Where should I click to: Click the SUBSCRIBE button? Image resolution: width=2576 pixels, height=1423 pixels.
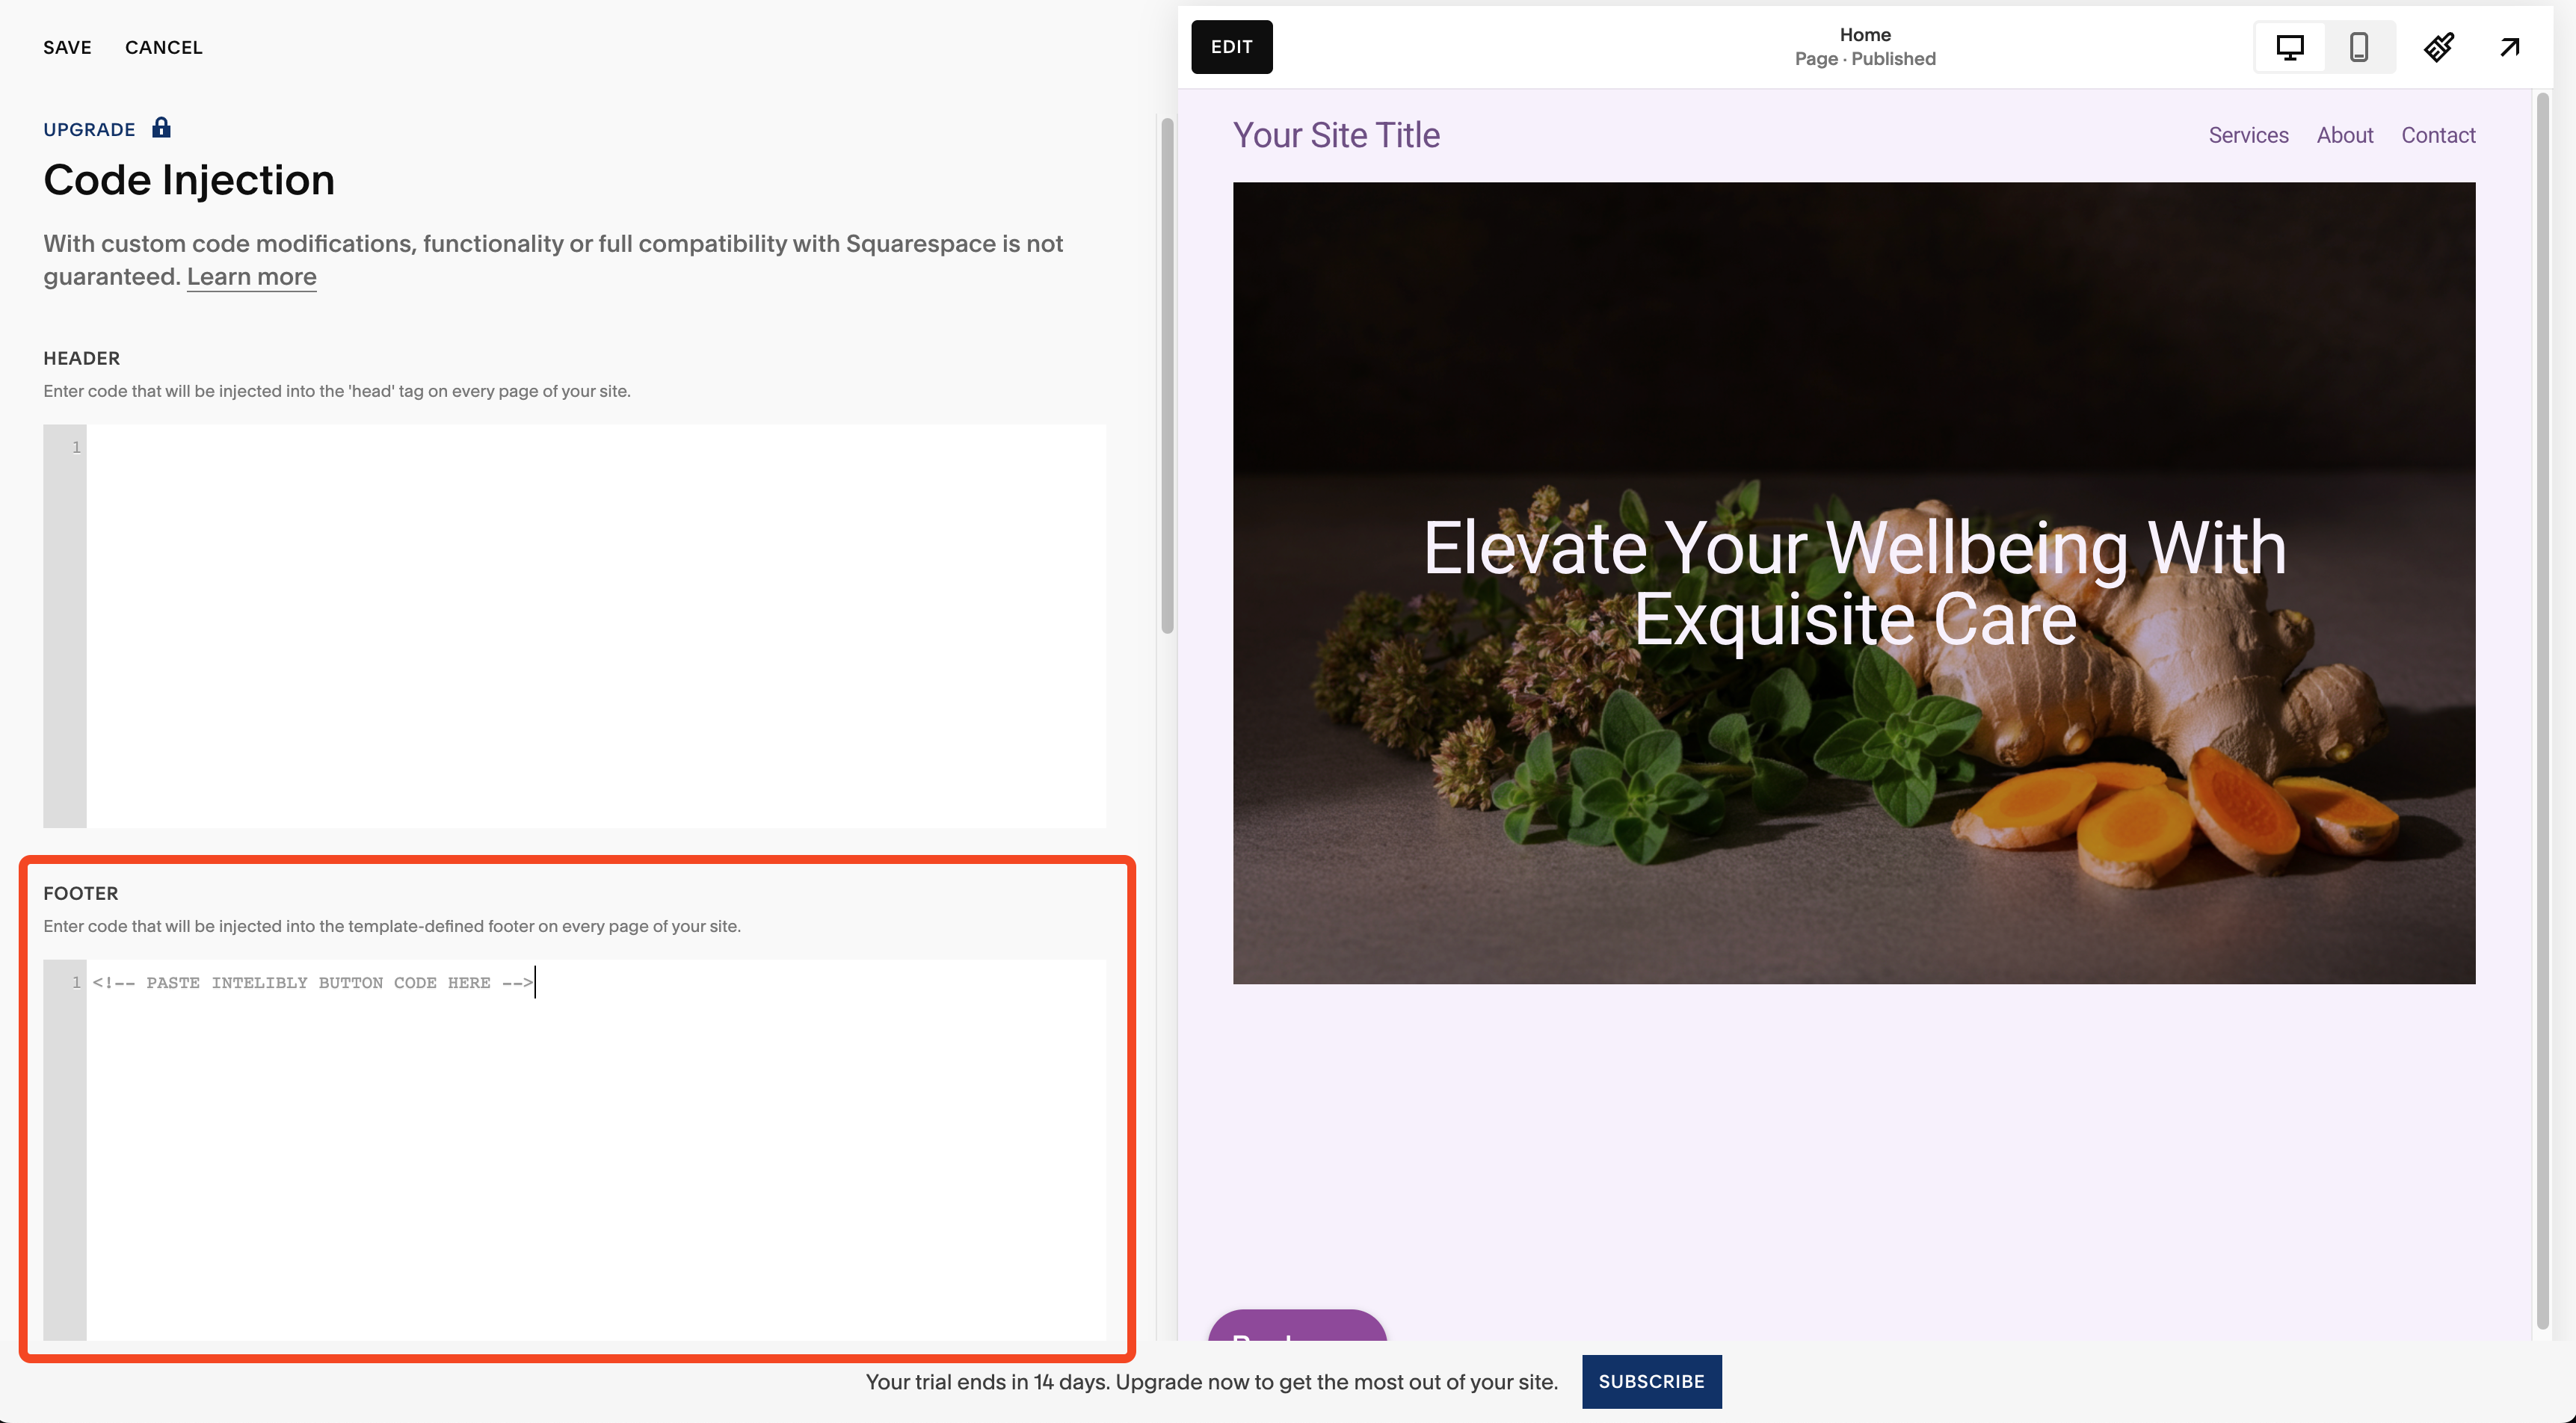tap(1651, 1381)
